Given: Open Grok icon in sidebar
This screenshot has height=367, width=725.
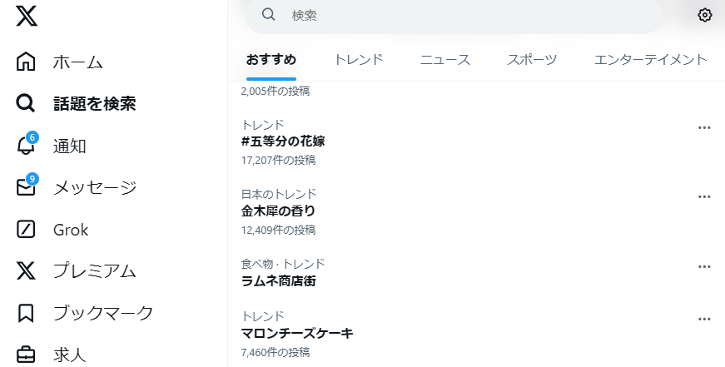Looking at the screenshot, I should [x=27, y=230].
